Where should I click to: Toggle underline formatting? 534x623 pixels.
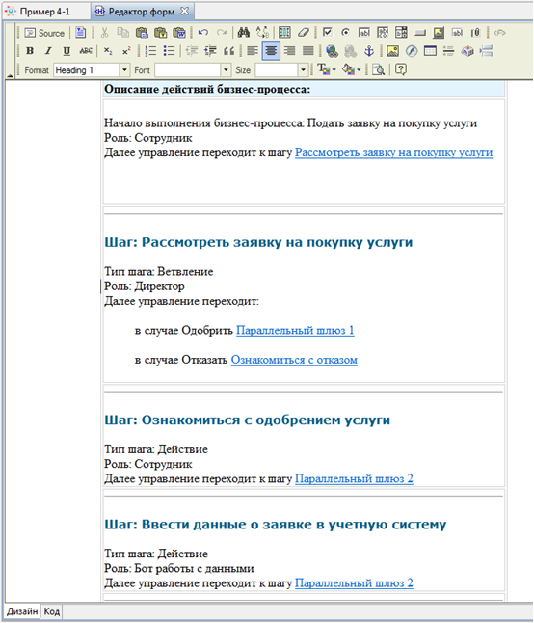[67, 51]
